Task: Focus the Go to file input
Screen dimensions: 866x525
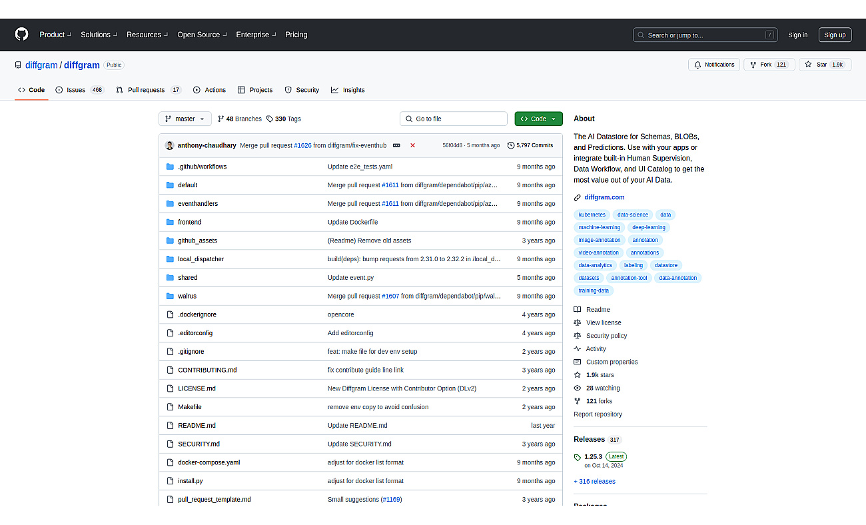Action: click(x=454, y=119)
